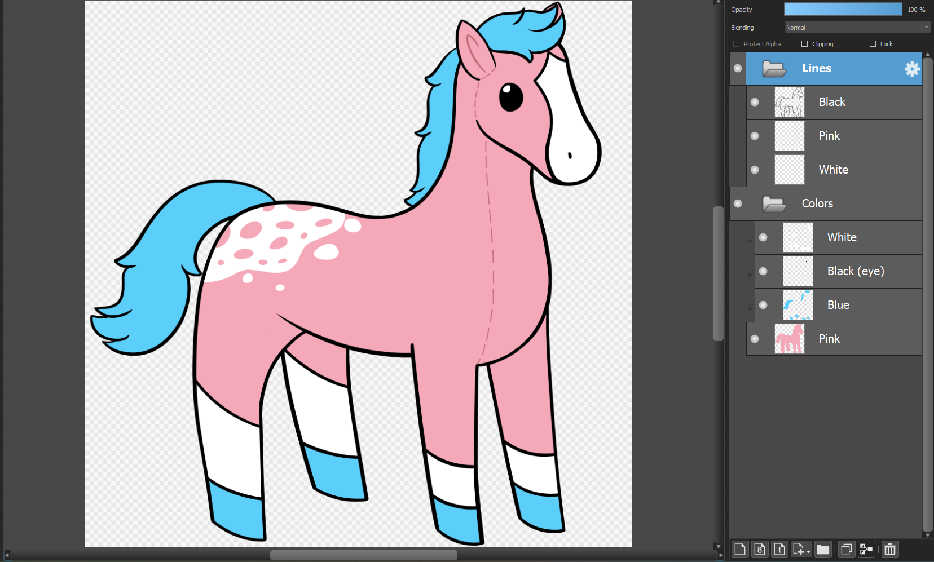Screen dimensions: 934x562
Task: Duplicate the selected layer
Action: tap(846, 549)
